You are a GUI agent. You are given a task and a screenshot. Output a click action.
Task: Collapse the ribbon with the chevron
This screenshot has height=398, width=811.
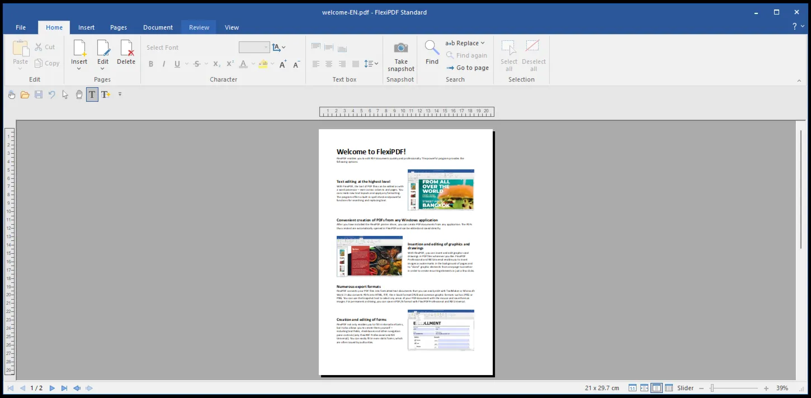[799, 81]
